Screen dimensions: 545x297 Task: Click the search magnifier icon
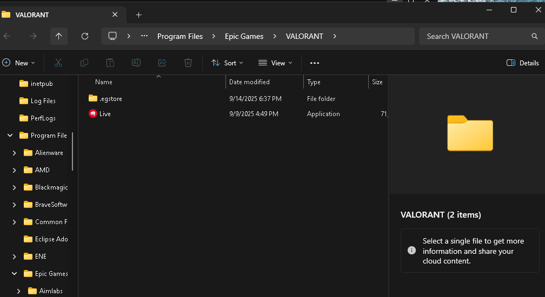535,36
